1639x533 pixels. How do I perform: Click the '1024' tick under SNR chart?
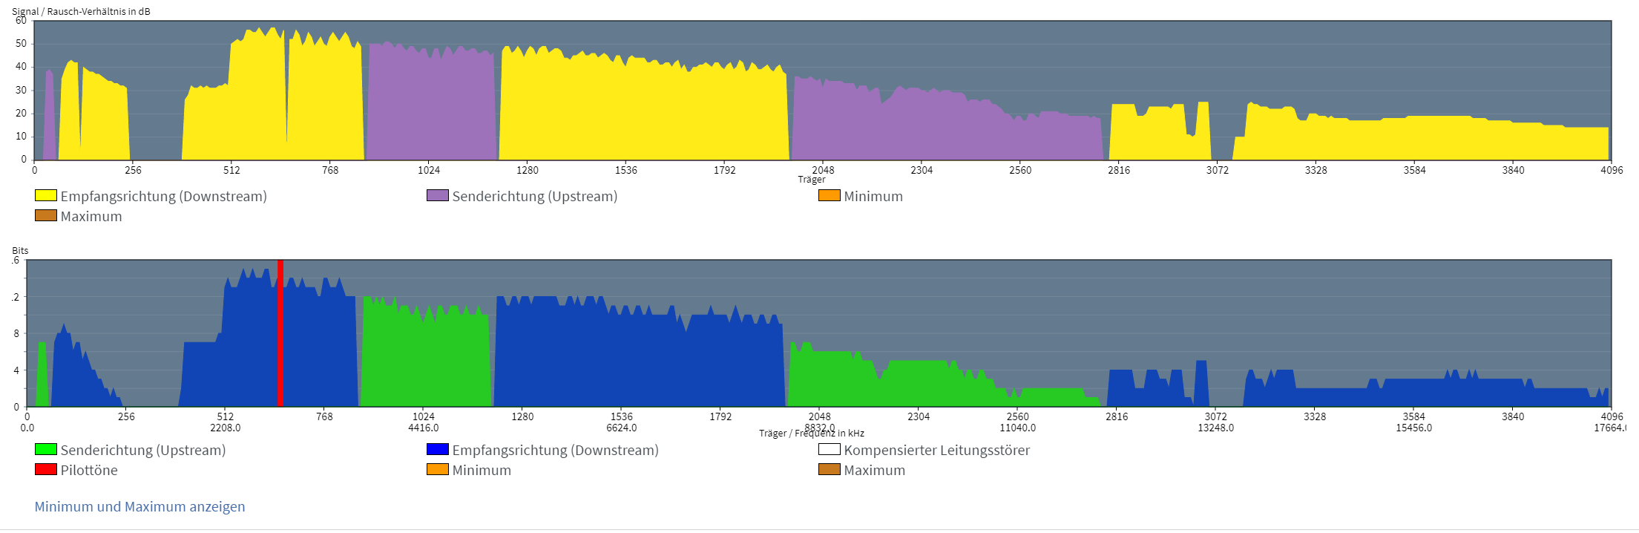429,170
